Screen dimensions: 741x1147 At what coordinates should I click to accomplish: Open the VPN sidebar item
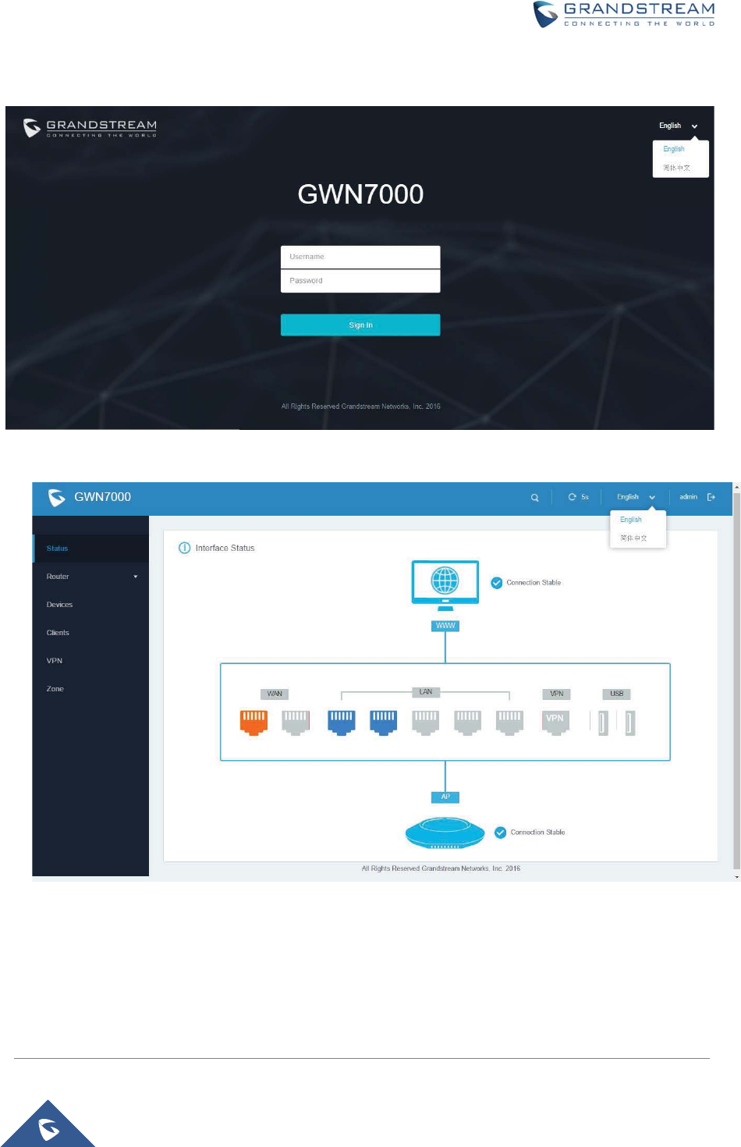[90, 661]
